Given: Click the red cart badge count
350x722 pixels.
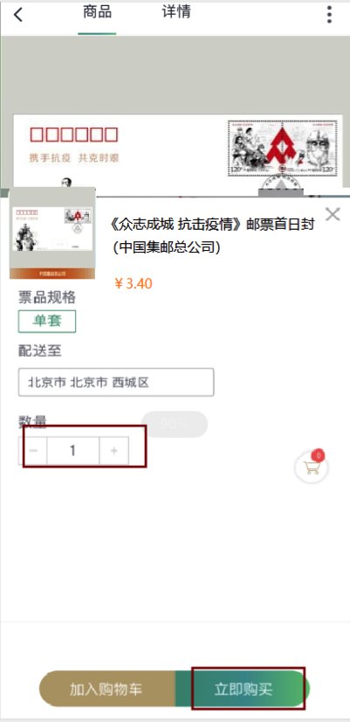Looking at the screenshot, I should pos(318,456).
